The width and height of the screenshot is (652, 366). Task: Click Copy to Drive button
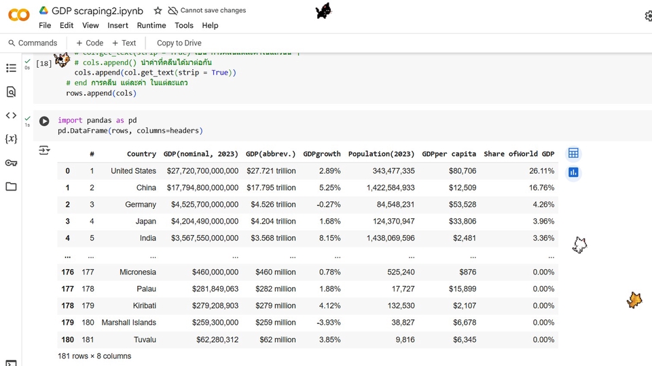click(x=179, y=43)
